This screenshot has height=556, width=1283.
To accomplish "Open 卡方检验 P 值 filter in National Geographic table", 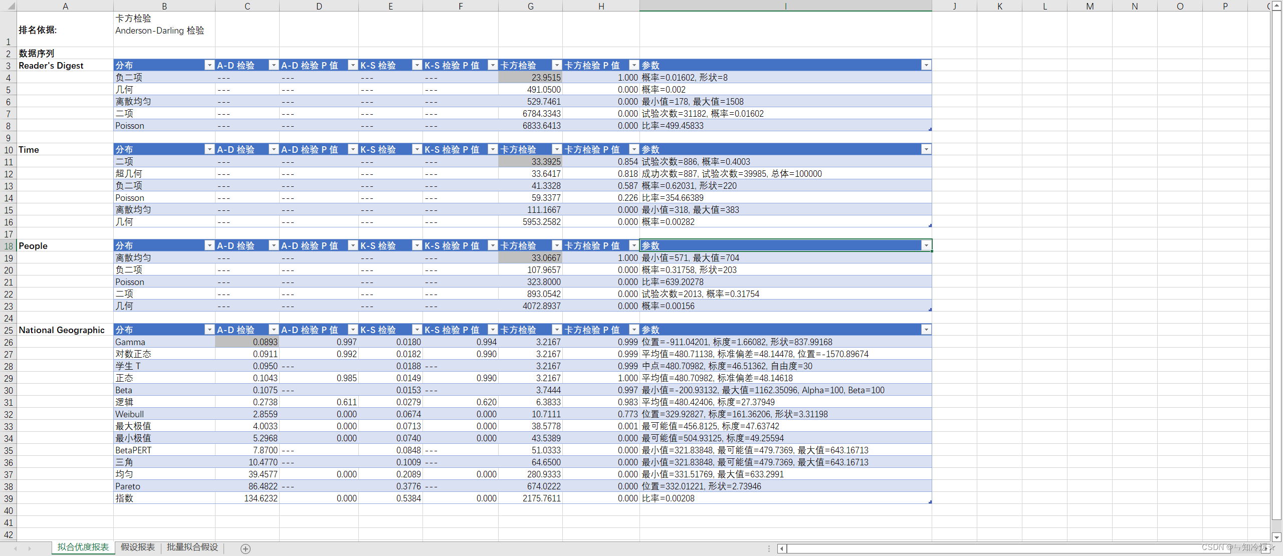I will 633,330.
